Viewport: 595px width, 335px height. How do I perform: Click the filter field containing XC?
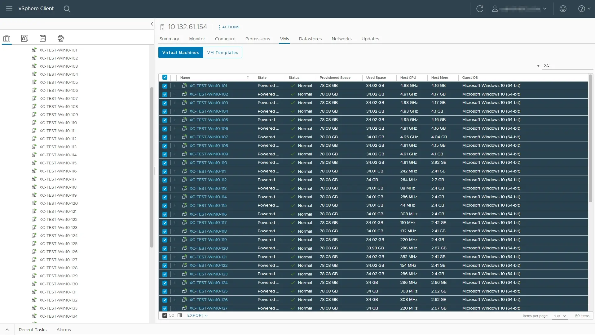point(566,65)
